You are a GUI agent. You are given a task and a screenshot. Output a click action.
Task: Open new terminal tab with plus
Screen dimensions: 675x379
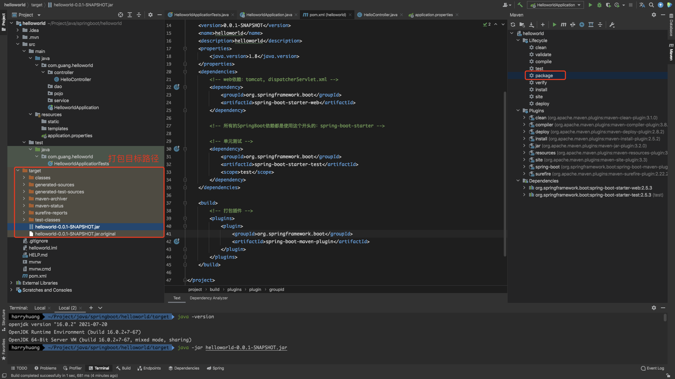point(91,308)
